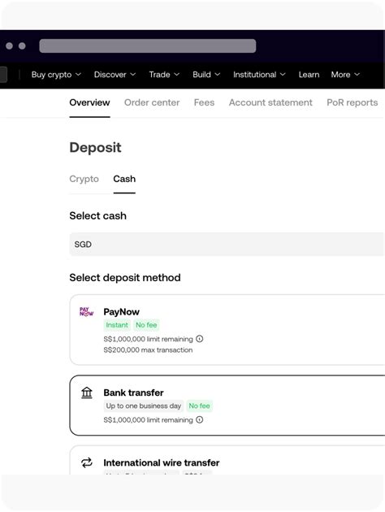Open the Account statement tab
Screen dimensions: 385x512
pyautogui.click(x=270, y=102)
